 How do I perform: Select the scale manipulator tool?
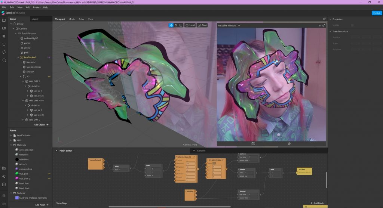181,25
